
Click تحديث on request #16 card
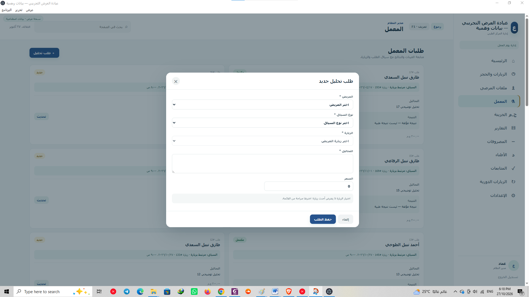41,117
